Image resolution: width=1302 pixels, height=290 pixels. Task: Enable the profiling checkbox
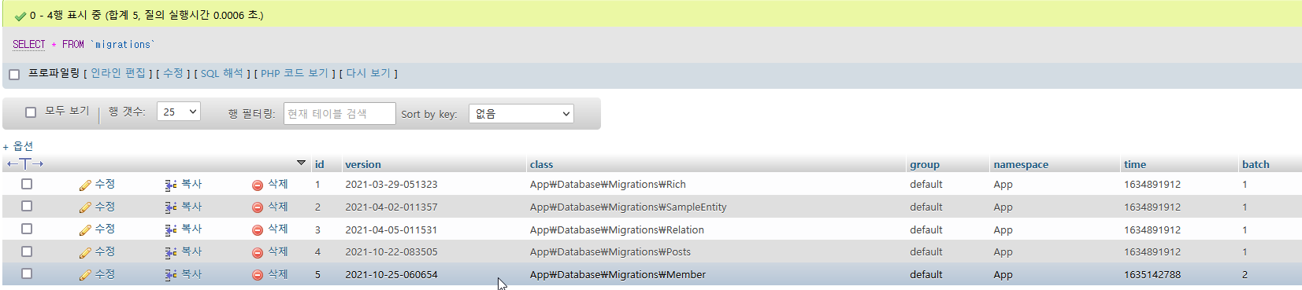(x=14, y=75)
